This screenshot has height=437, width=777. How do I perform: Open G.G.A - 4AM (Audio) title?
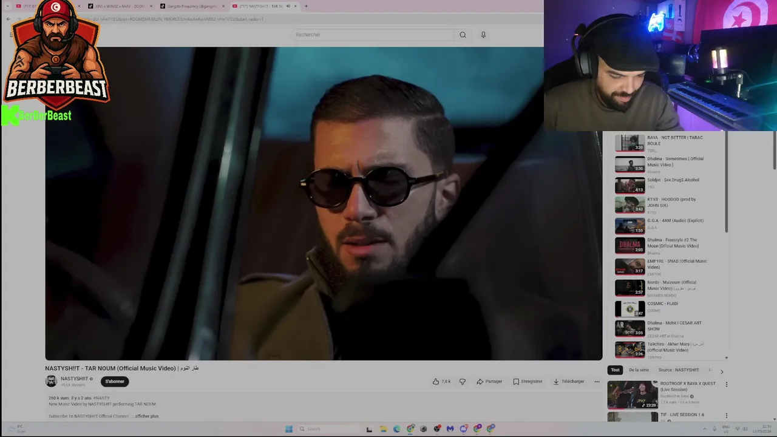point(675,221)
